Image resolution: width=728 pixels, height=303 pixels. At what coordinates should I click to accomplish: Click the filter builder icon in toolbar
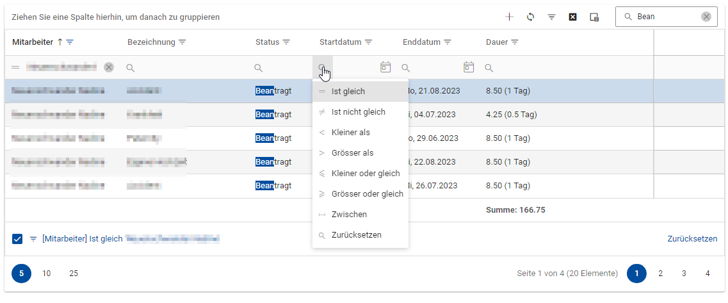pos(551,17)
